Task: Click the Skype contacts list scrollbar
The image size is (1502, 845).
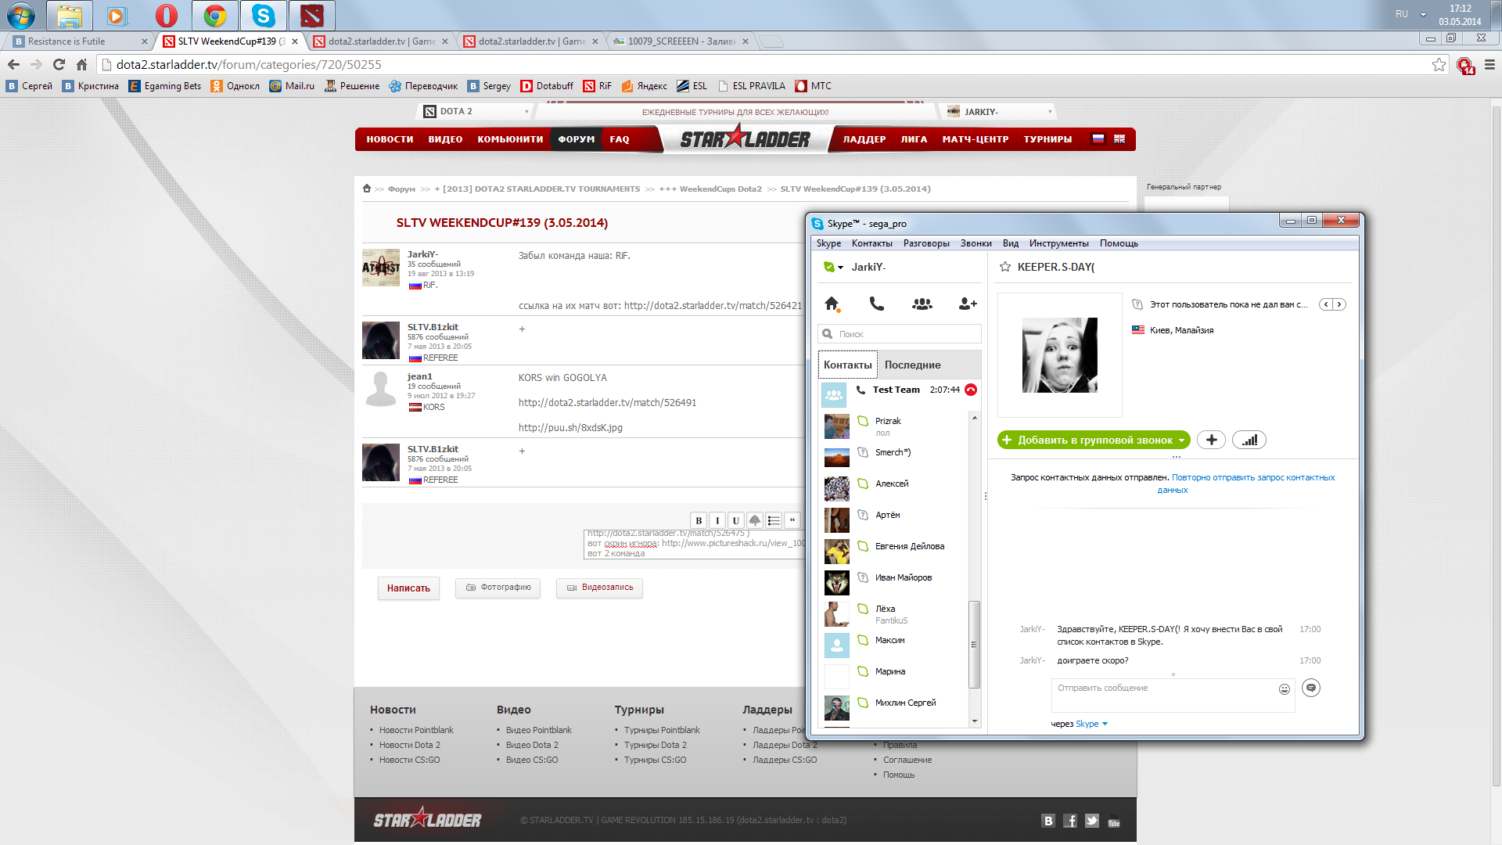Action: pos(974,645)
